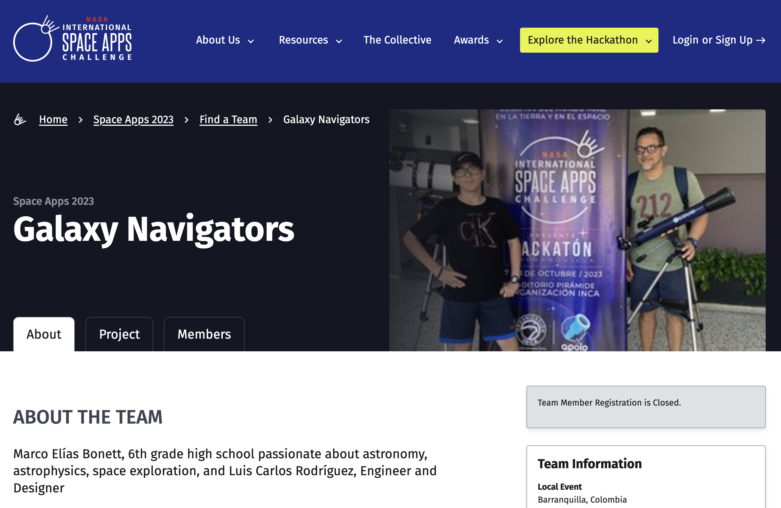Open the Awards menu label
Image resolution: width=781 pixels, height=508 pixels.
tap(471, 40)
